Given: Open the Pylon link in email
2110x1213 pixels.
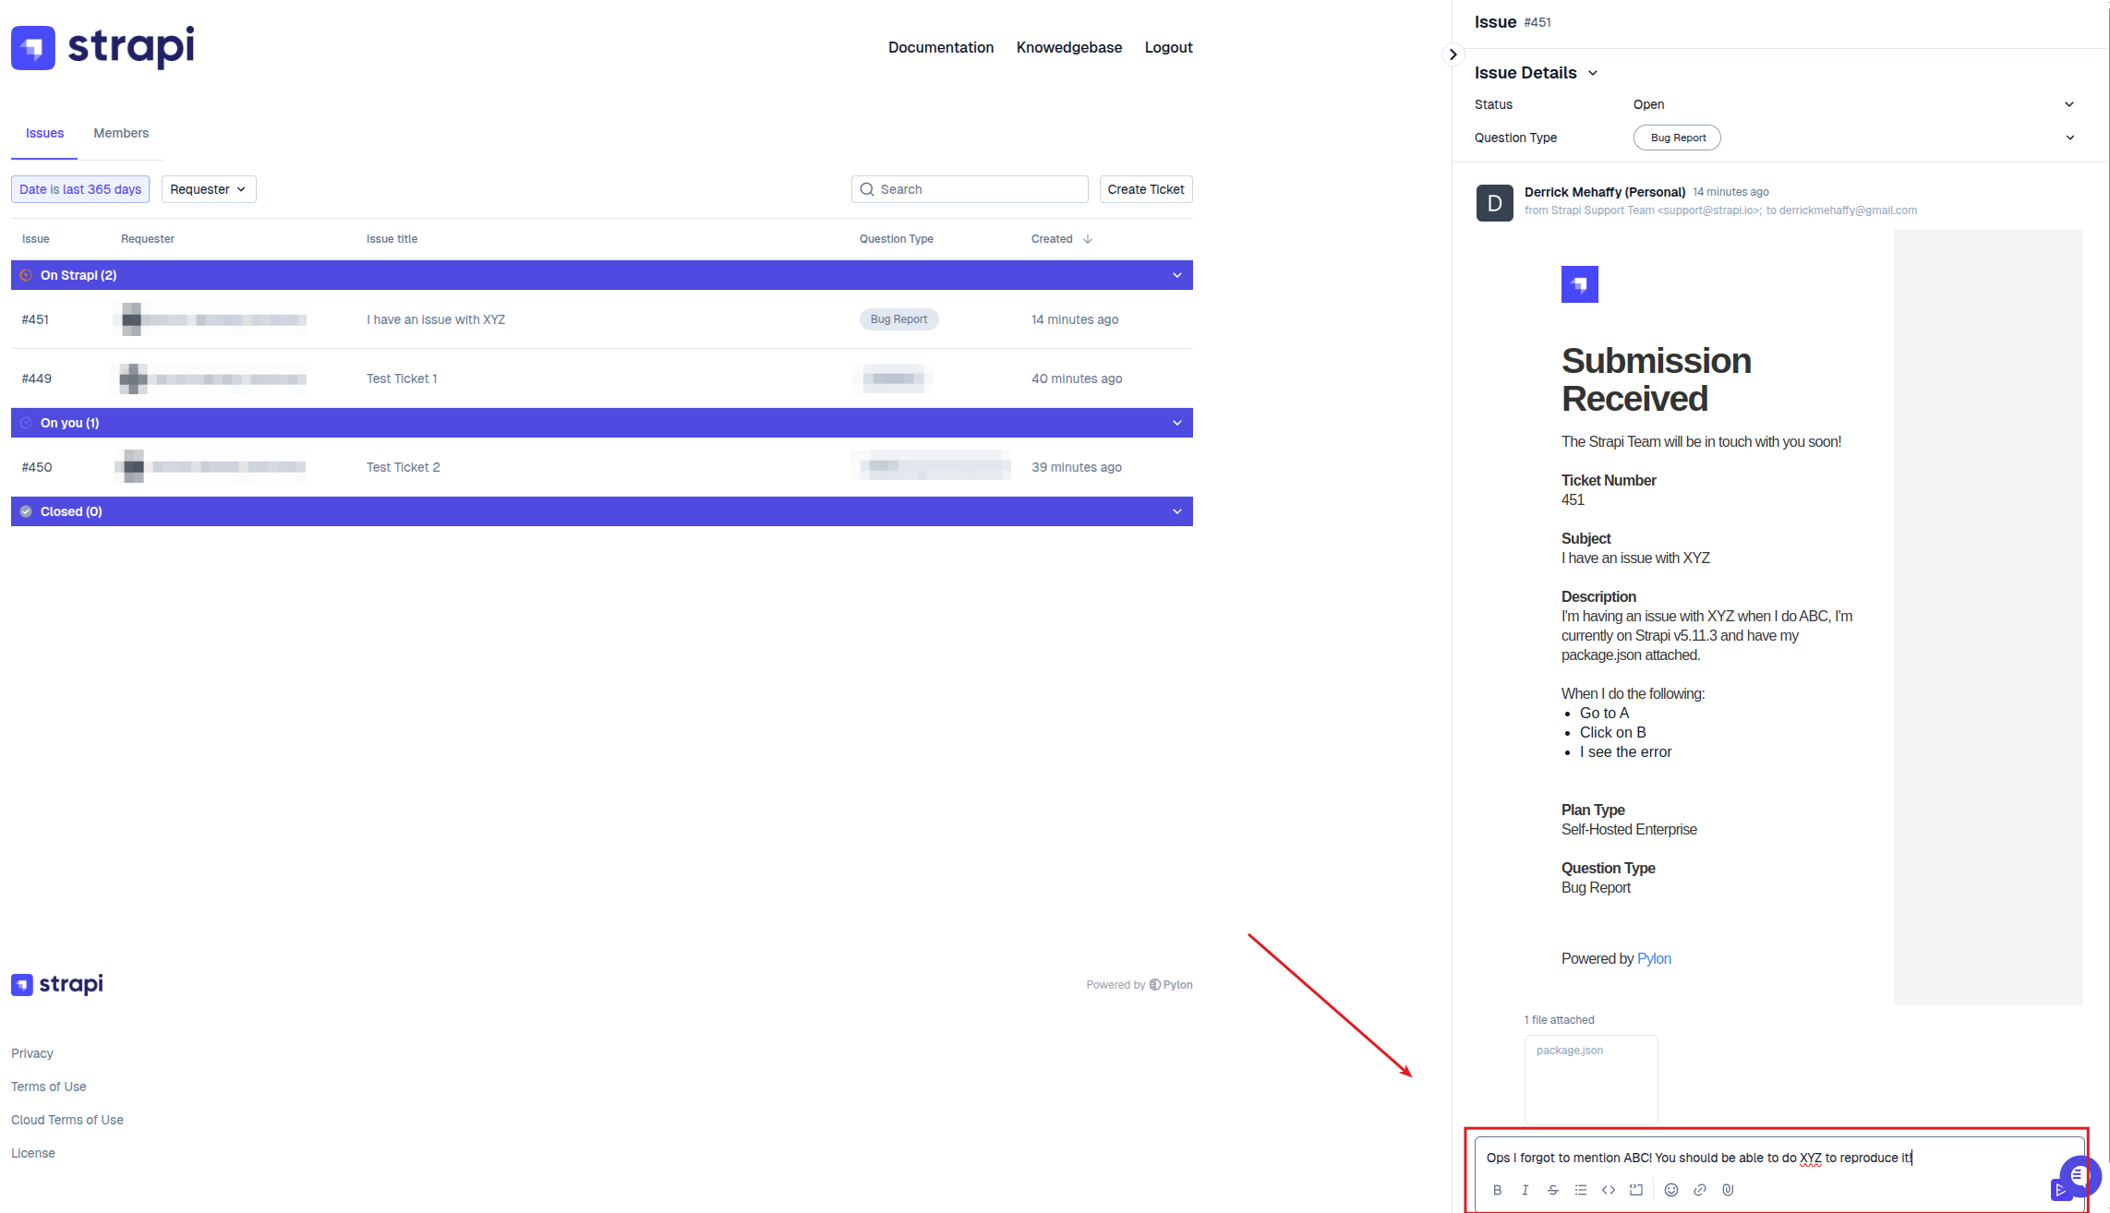Looking at the screenshot, I should [x=1653, y=958].
